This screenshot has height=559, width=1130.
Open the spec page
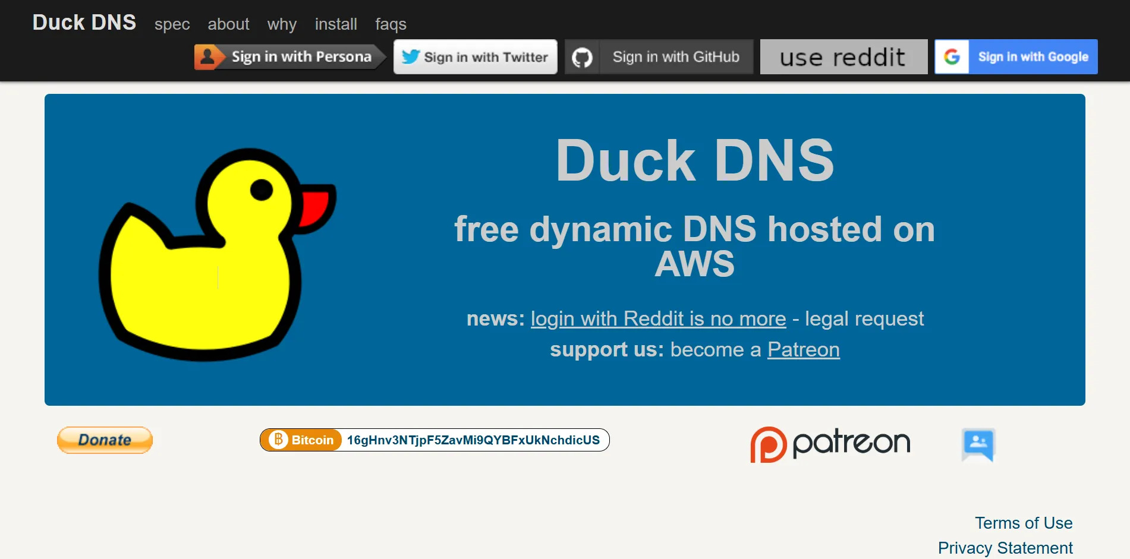(x=172, y=24)
